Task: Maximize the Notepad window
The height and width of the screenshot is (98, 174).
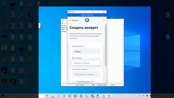Action: (116, 20)
